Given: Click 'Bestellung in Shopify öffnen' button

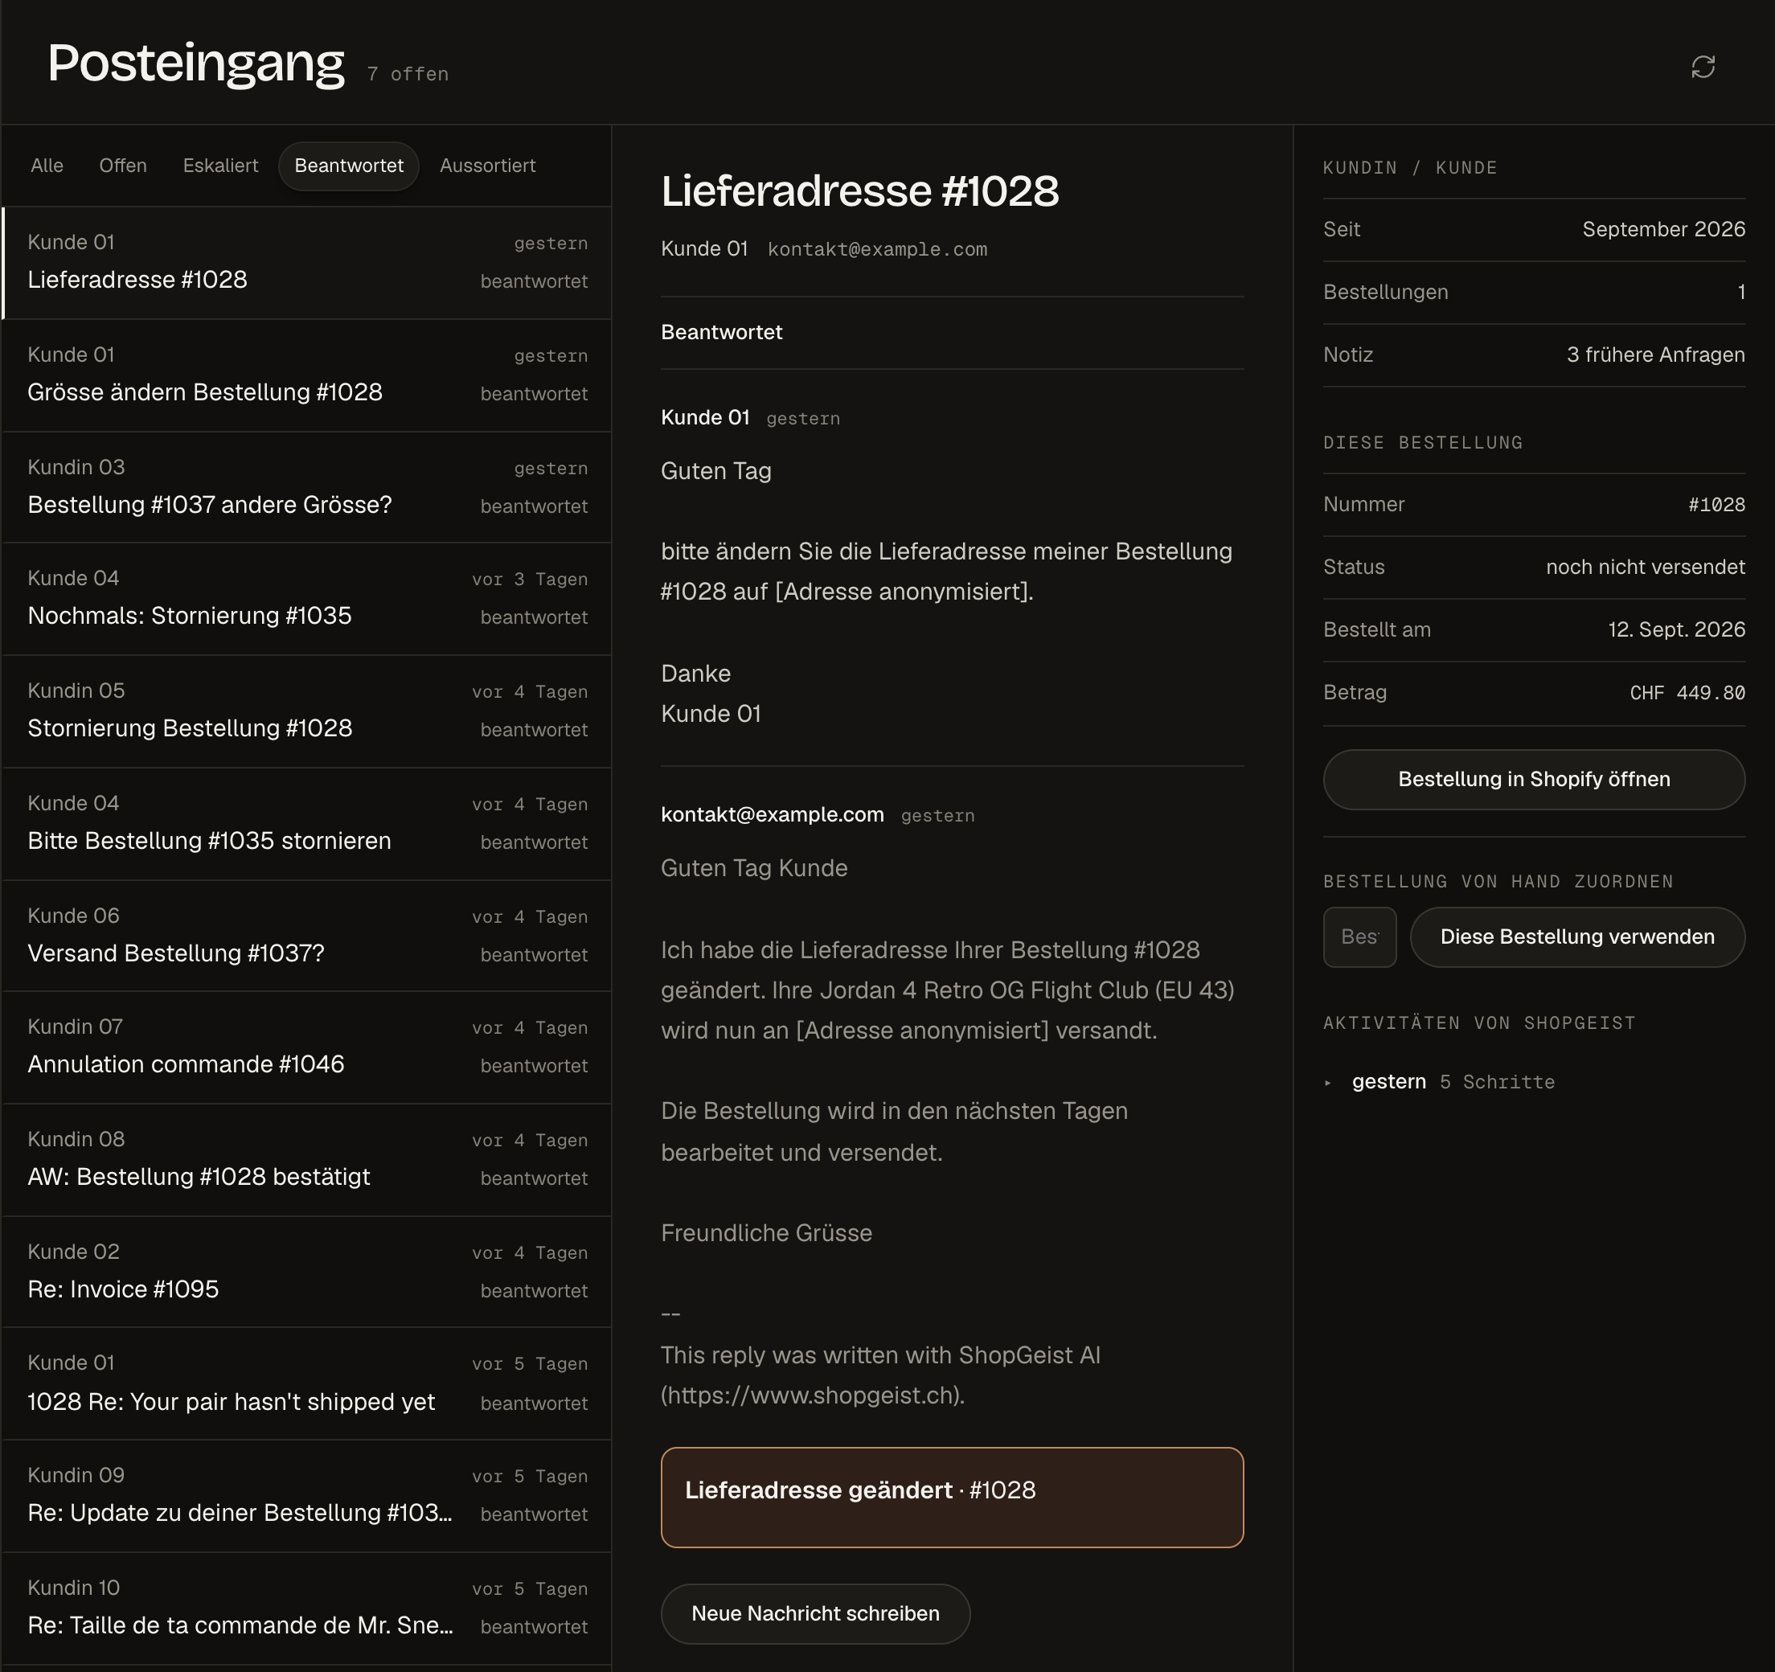Looking at the screenshot, I should point(1533,779).
